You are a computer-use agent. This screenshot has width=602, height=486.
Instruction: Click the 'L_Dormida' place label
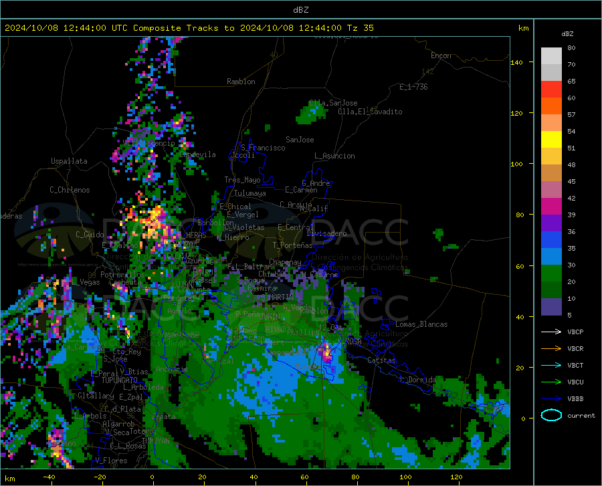417,380
